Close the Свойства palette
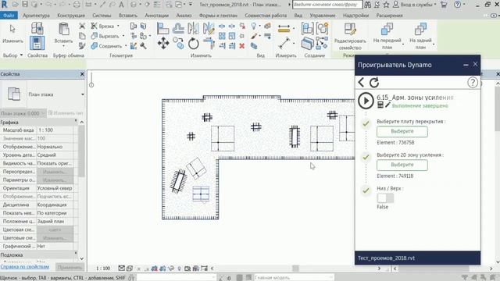 [x=82, y=74]
